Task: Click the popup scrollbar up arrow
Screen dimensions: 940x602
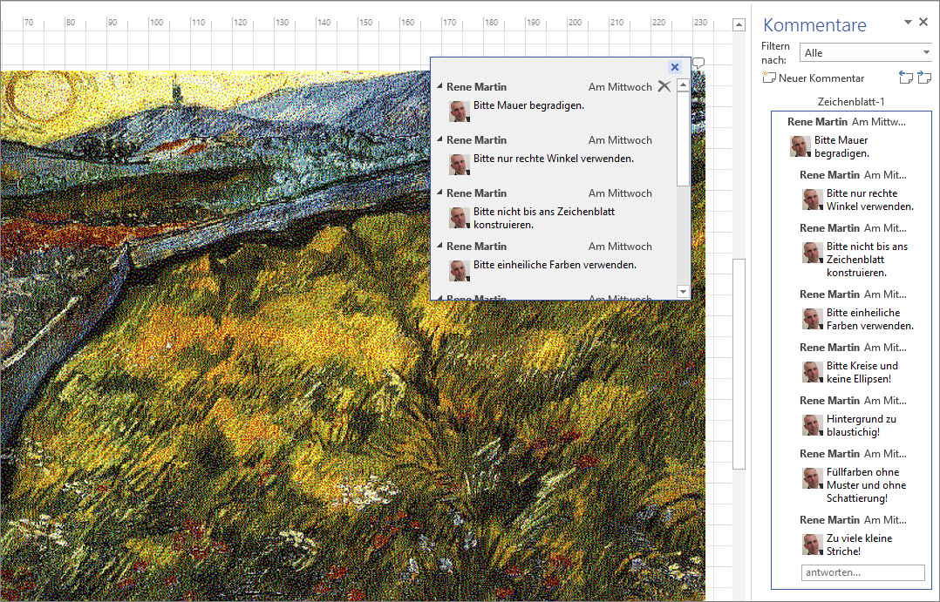Action: [x=683, y=86]
